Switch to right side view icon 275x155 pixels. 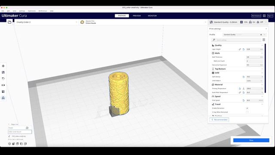tap(25, 144)
